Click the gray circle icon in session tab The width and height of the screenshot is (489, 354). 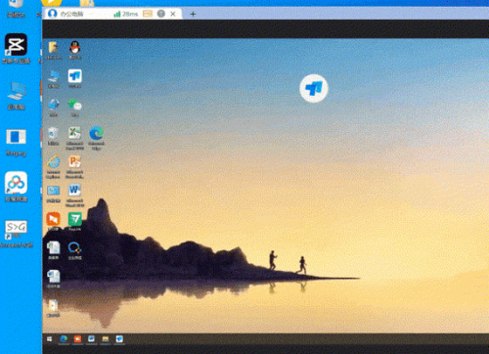[161, 14]
